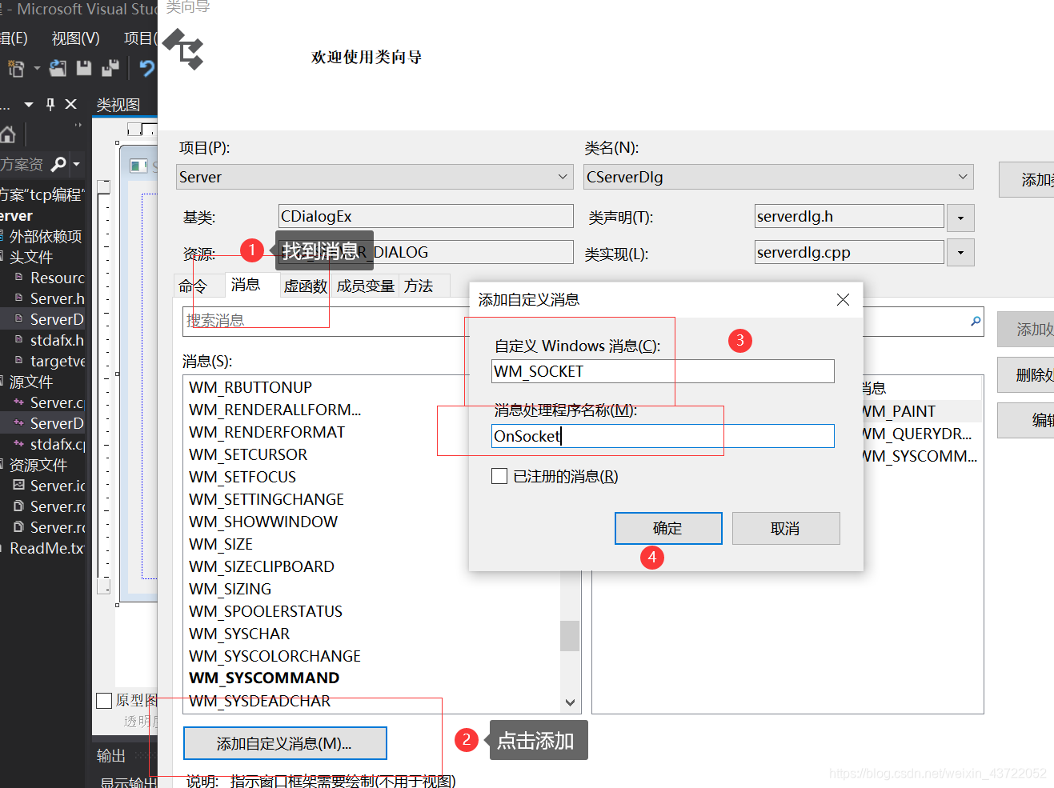Switch to the 成员变量 tab
Screen dimensions: 1054x788
coord(366,286)
